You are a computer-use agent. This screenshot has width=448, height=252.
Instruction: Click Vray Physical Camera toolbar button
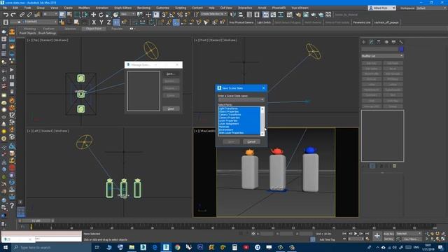241,22
